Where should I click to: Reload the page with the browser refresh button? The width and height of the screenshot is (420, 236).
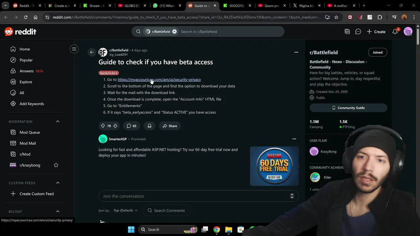[26, 17]
